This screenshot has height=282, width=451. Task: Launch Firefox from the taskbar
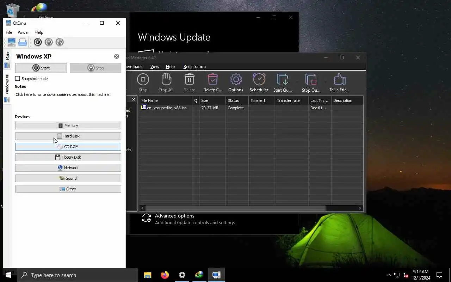tap(165, 275)
